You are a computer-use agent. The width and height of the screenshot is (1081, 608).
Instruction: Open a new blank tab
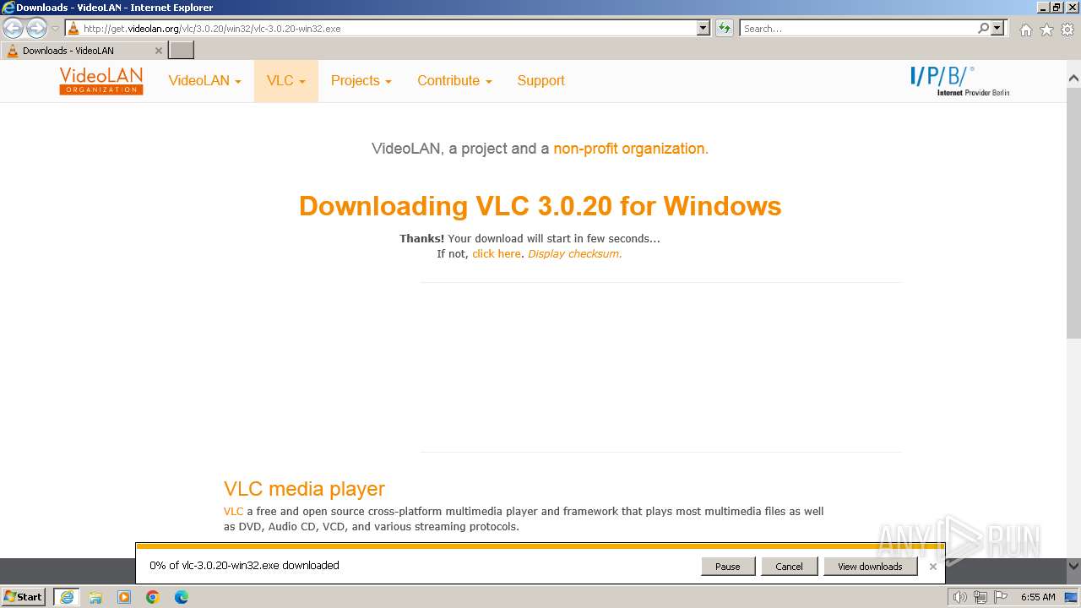click(x=182, y=50)
